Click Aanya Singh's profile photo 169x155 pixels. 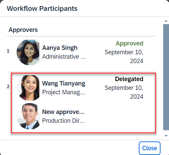pos(28,52)
